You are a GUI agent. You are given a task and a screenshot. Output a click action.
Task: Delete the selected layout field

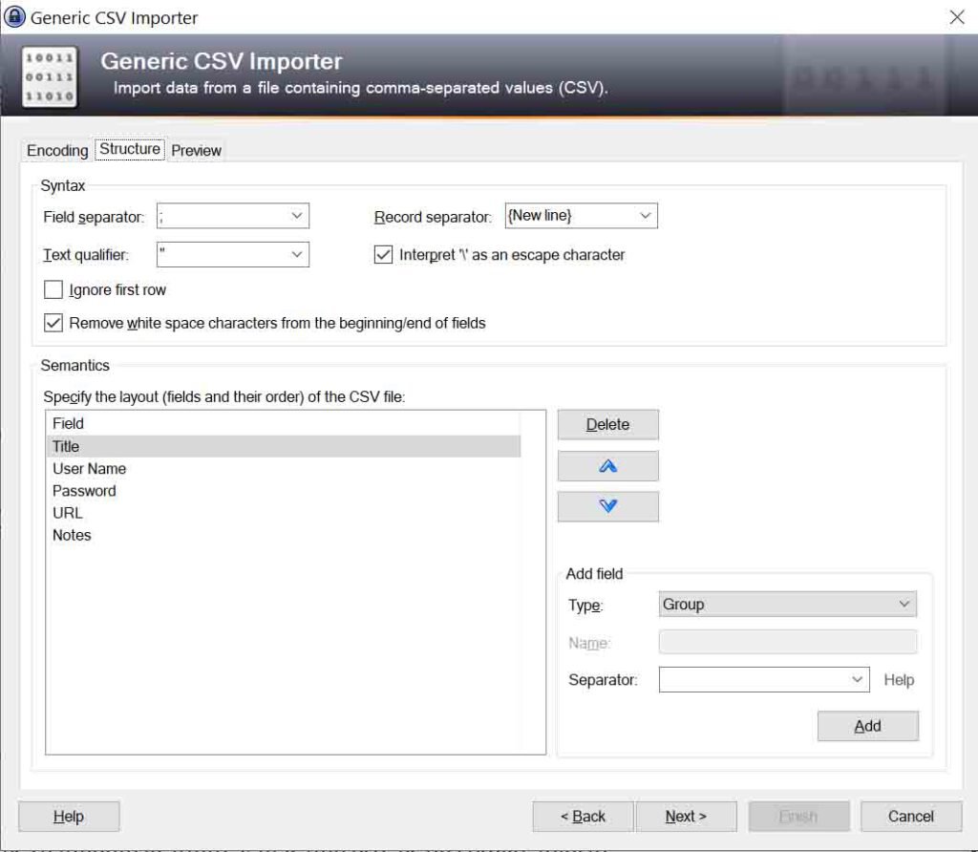[607, 425]
